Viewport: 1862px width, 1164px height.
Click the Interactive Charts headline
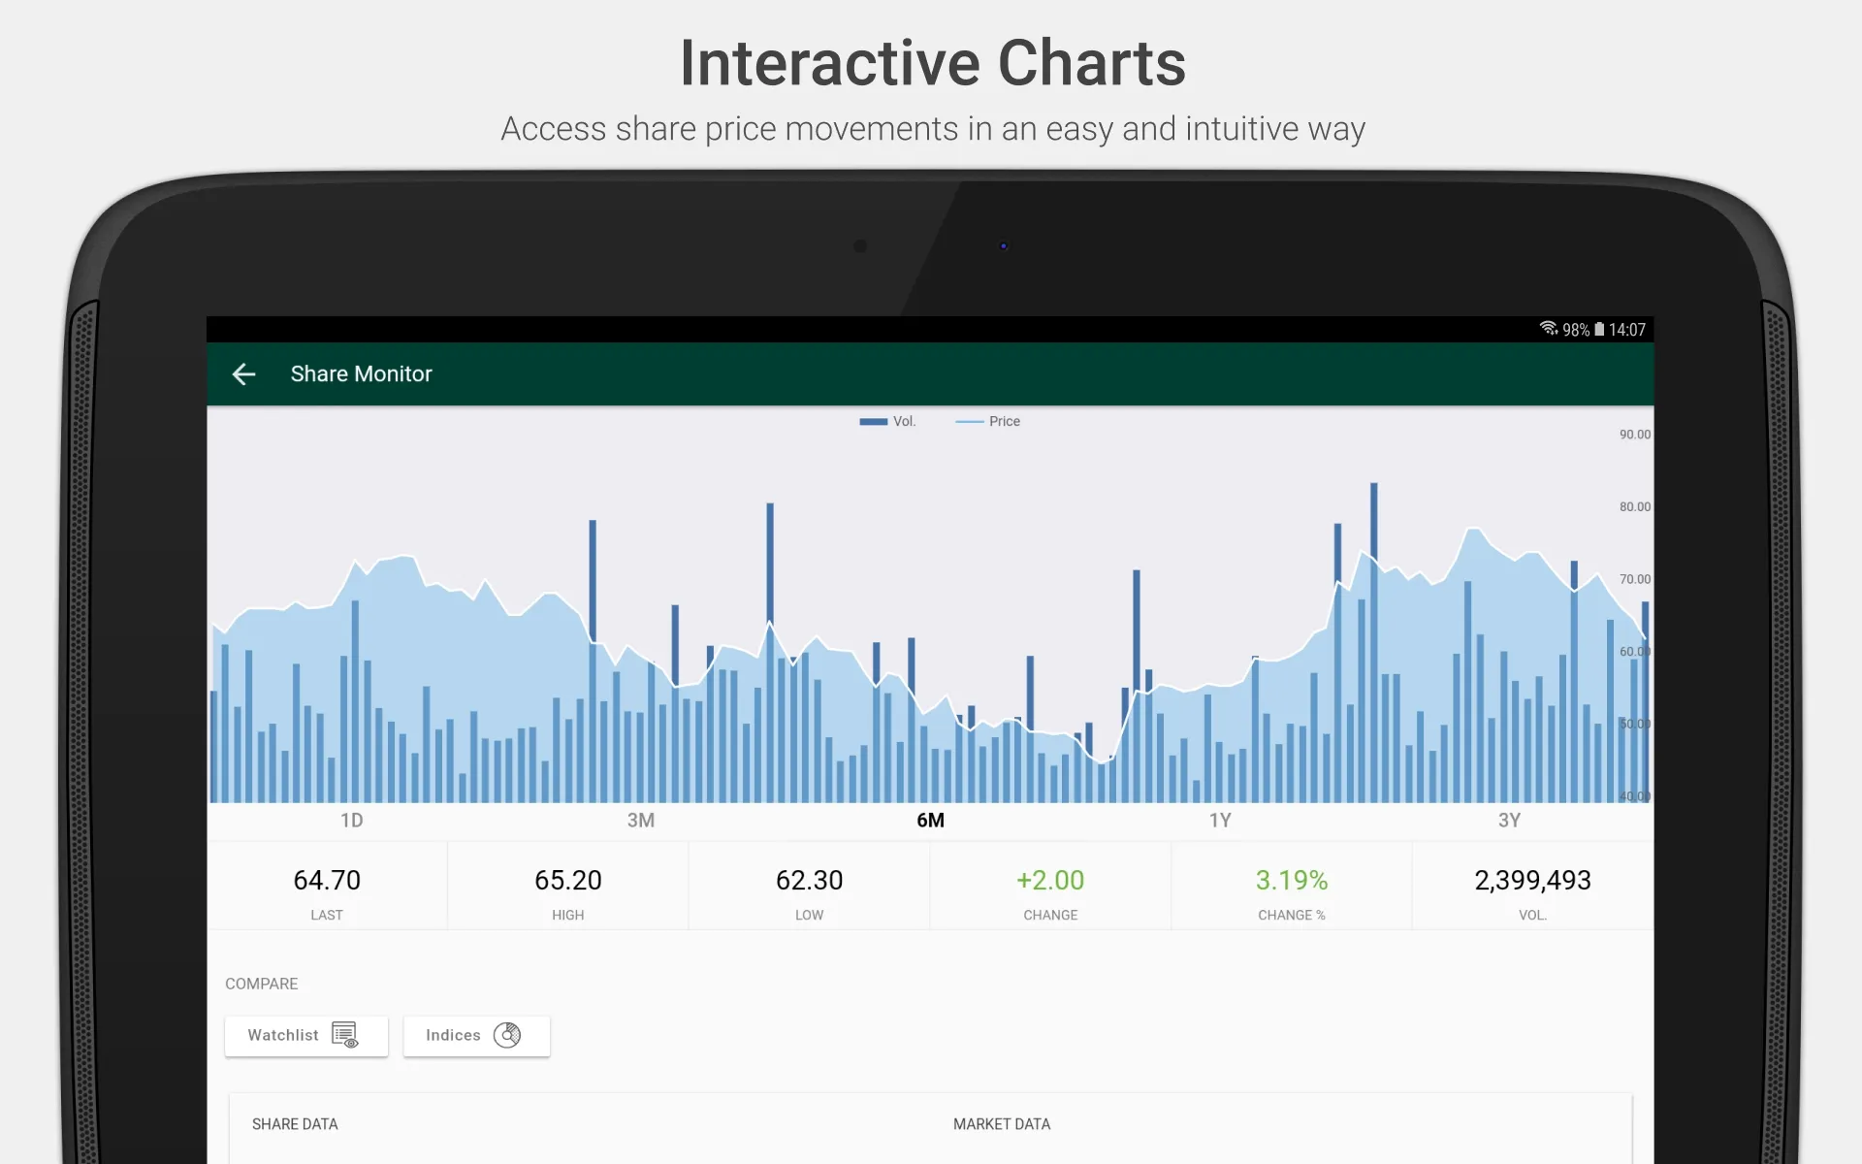point(932,63)
